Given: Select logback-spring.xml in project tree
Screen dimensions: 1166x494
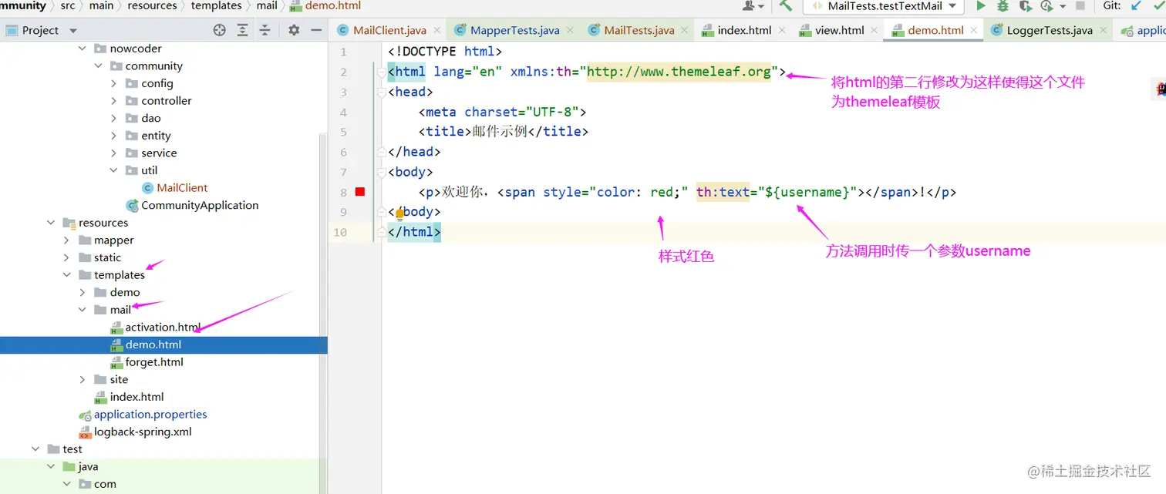Looking at the screenshot, I should pos(135,432).
